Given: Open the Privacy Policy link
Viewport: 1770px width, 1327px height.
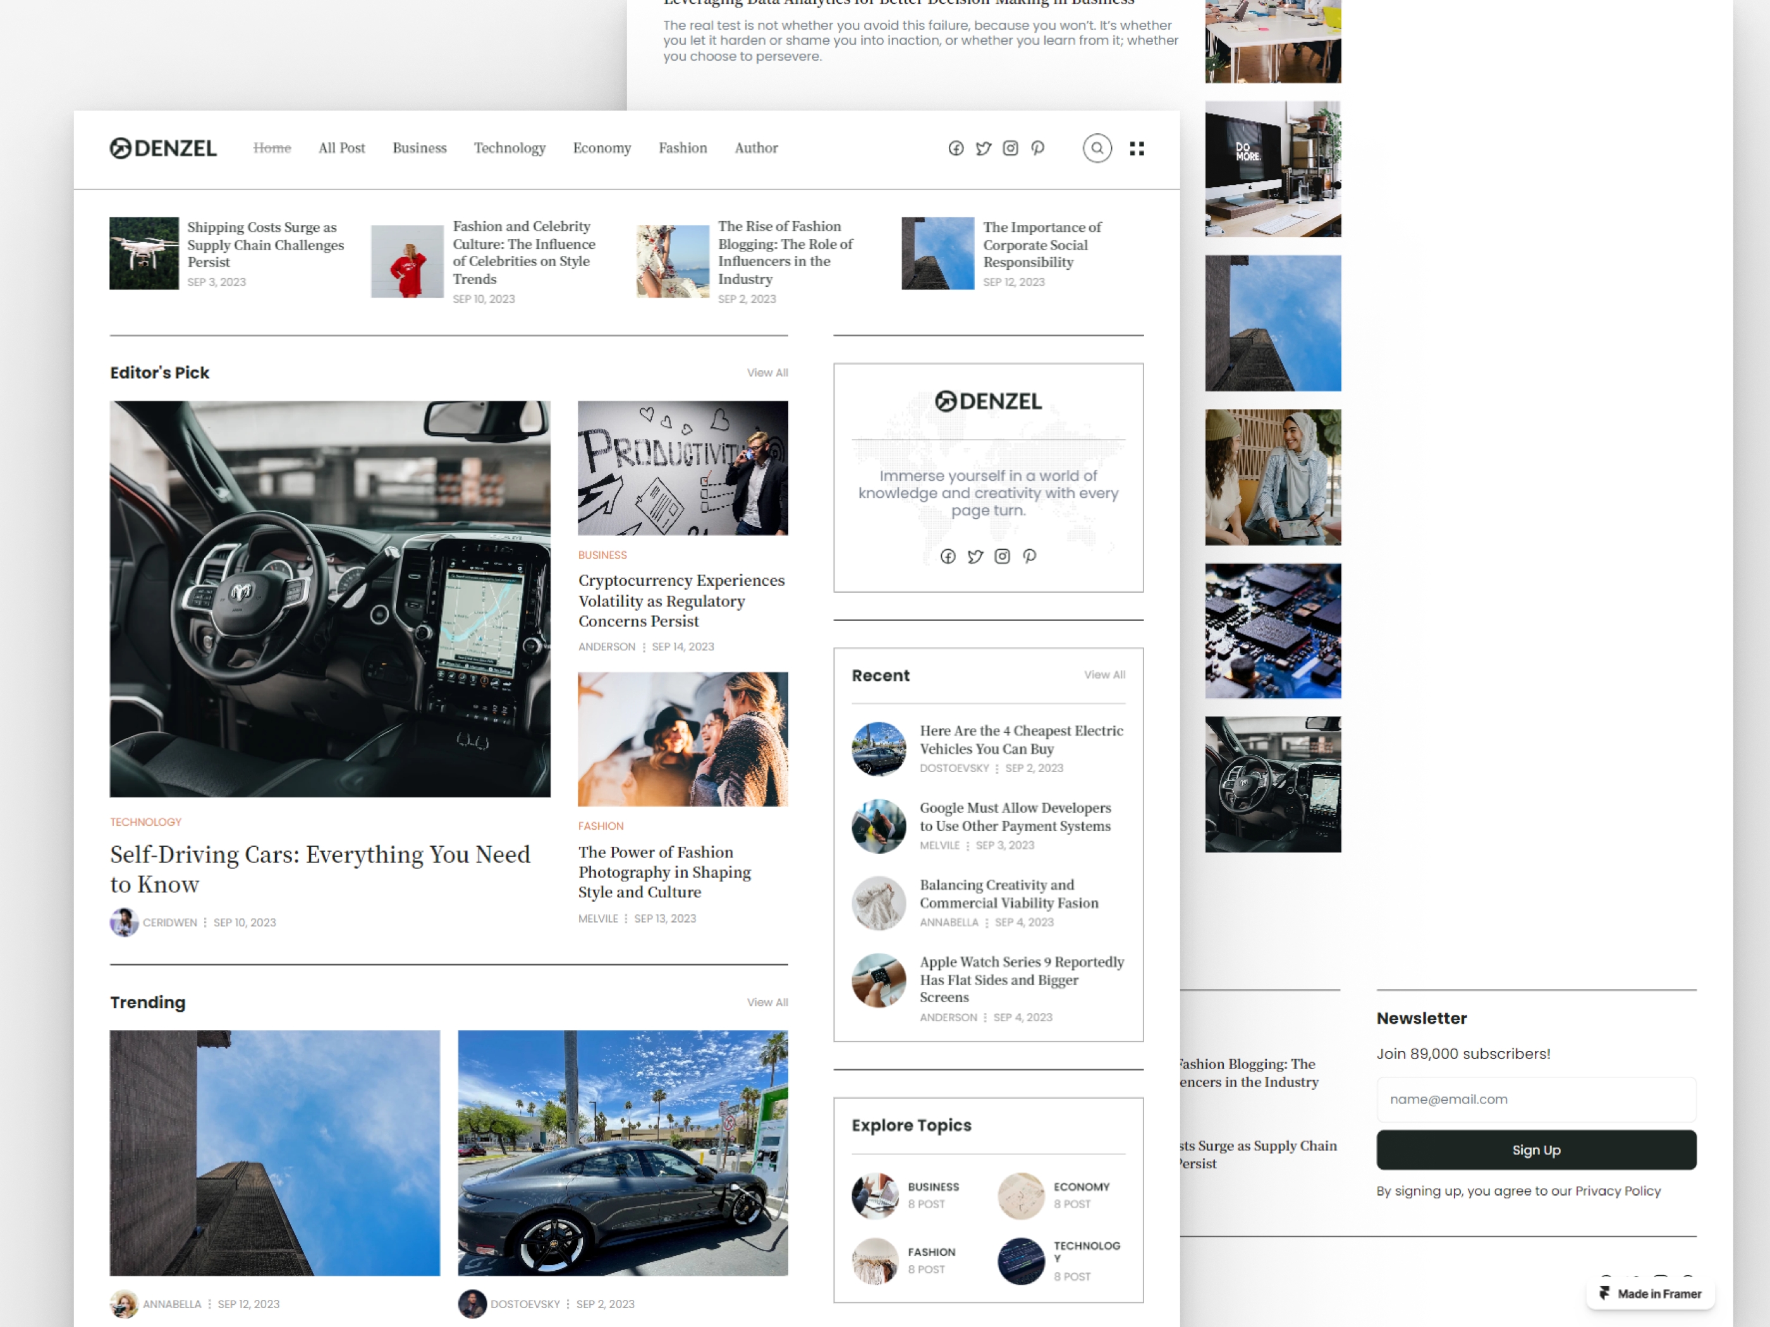Looking at the screenshot, I should tap(1617, 1191).
